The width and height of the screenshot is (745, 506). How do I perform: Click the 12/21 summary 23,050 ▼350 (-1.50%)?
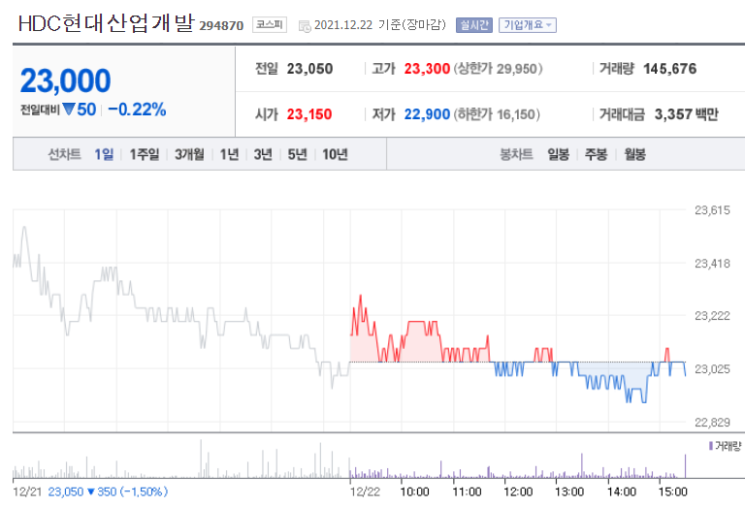(x=108, y=491)
